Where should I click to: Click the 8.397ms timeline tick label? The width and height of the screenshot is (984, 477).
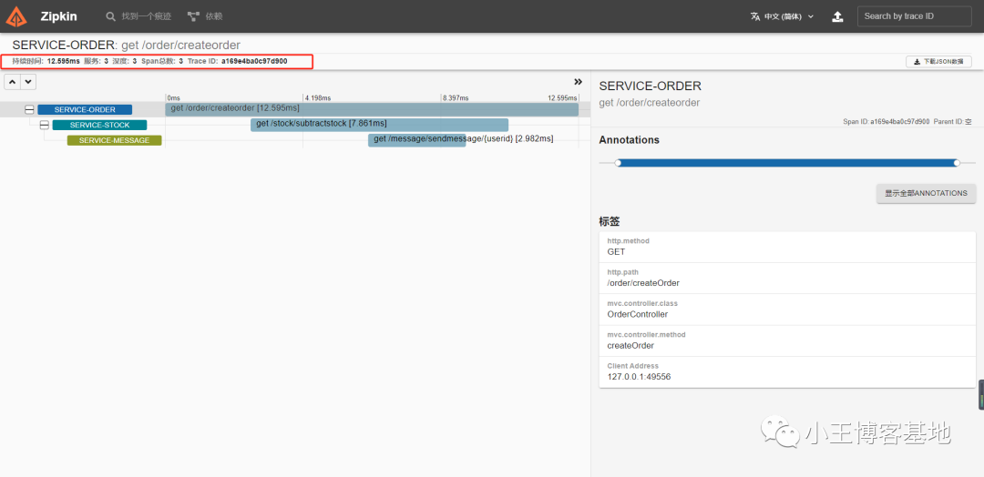[455, 97]
